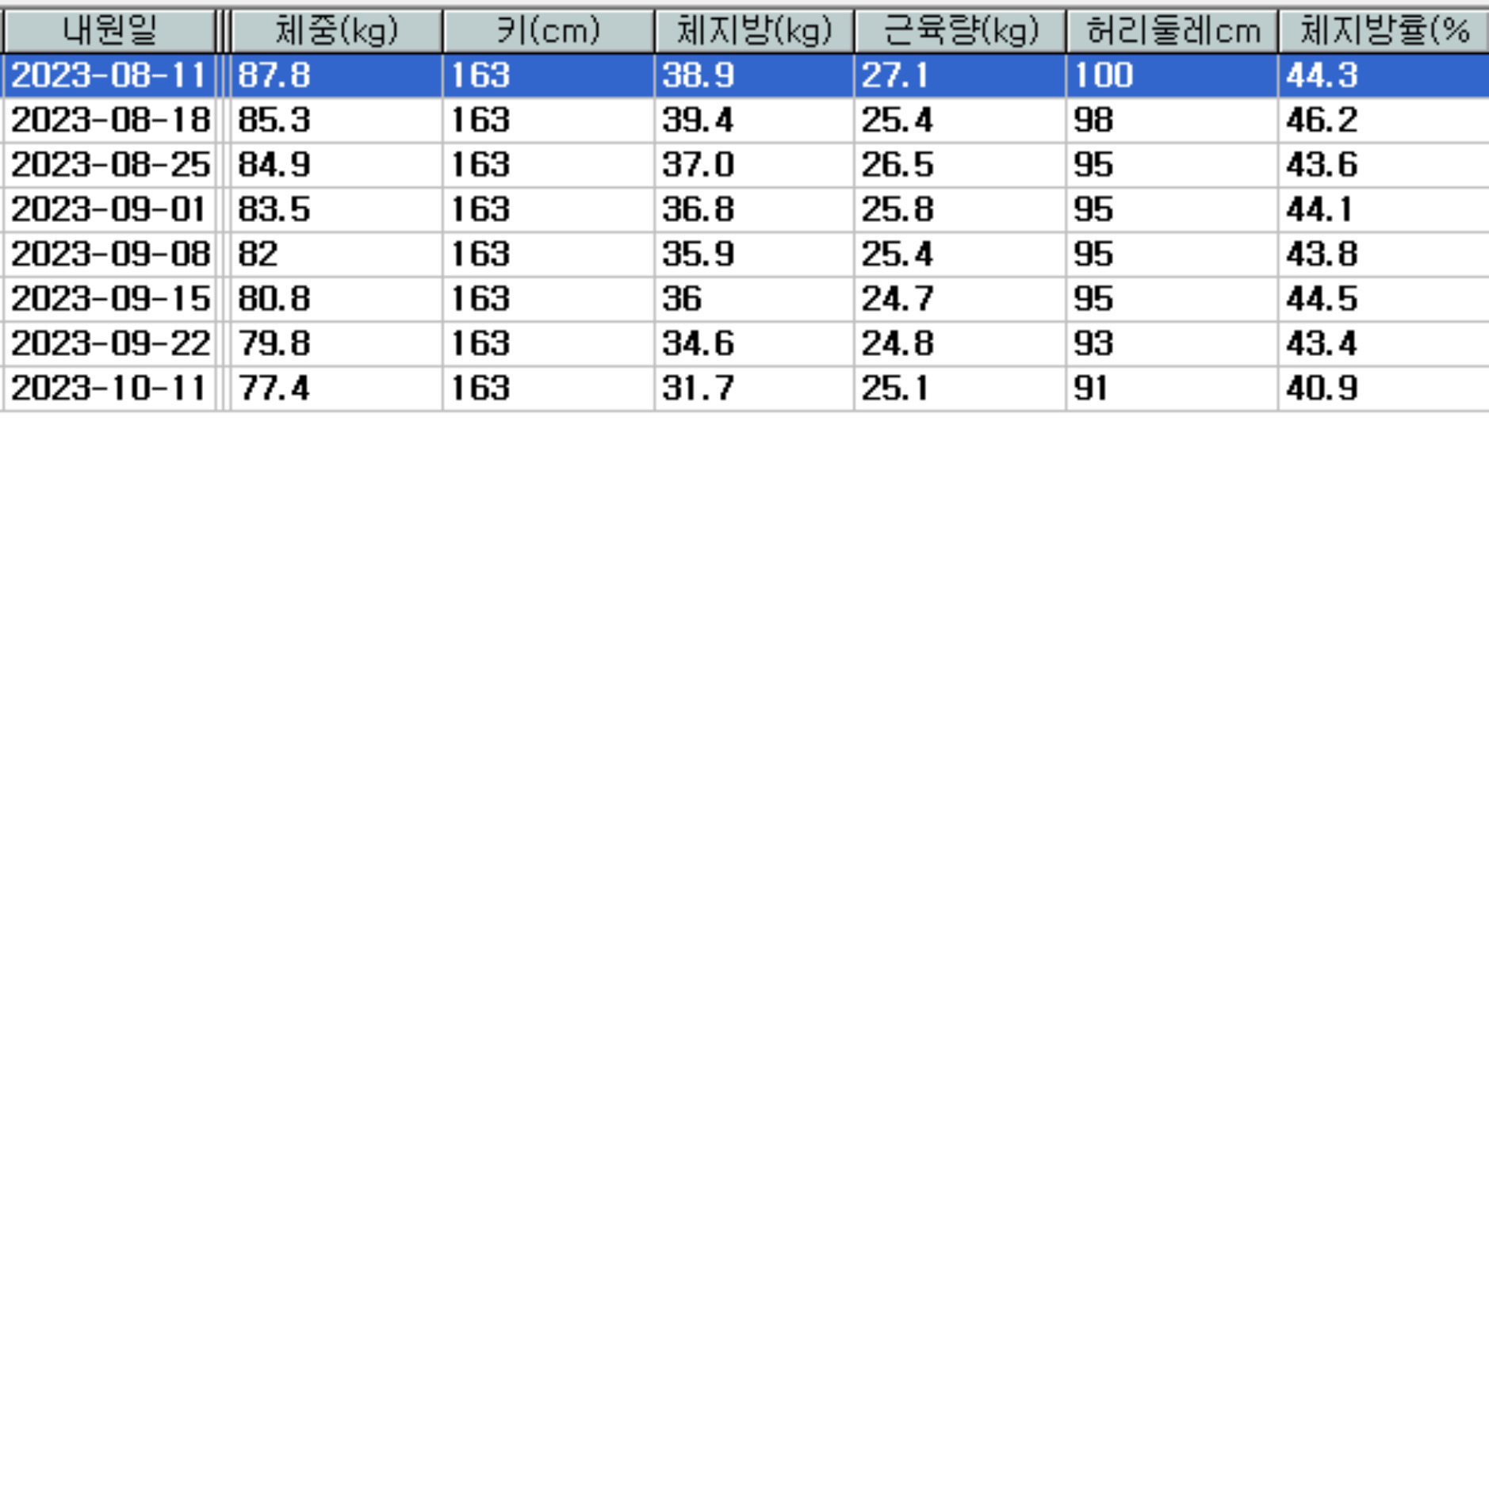Viewport: 1489px width, 1489px height.
Task: Click body fat value 35.9
Action: point(698,255)
